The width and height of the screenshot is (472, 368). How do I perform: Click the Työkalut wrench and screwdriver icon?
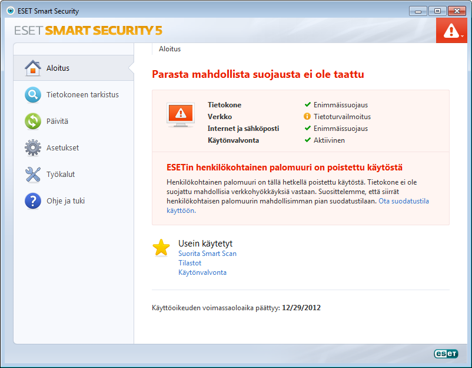(33, 175)
